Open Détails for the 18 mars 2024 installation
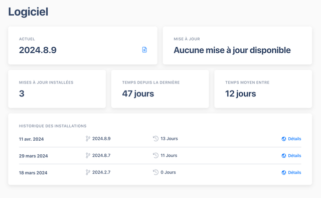 [294, 172]
